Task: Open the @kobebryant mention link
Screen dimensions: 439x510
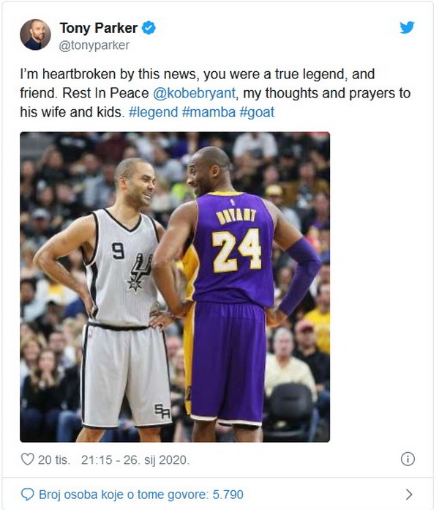Action: 194,93
